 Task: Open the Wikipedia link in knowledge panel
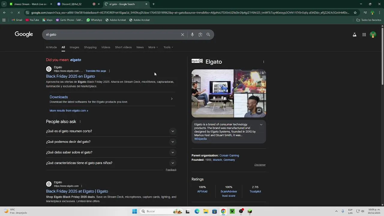pyautogui.click(x=200, y=139)
